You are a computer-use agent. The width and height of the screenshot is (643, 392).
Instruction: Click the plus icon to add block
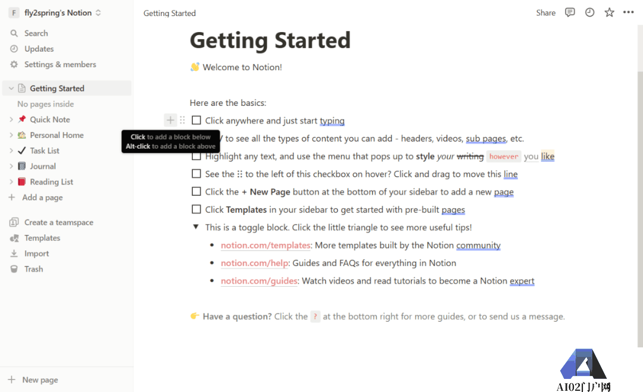tap(170, 120)
